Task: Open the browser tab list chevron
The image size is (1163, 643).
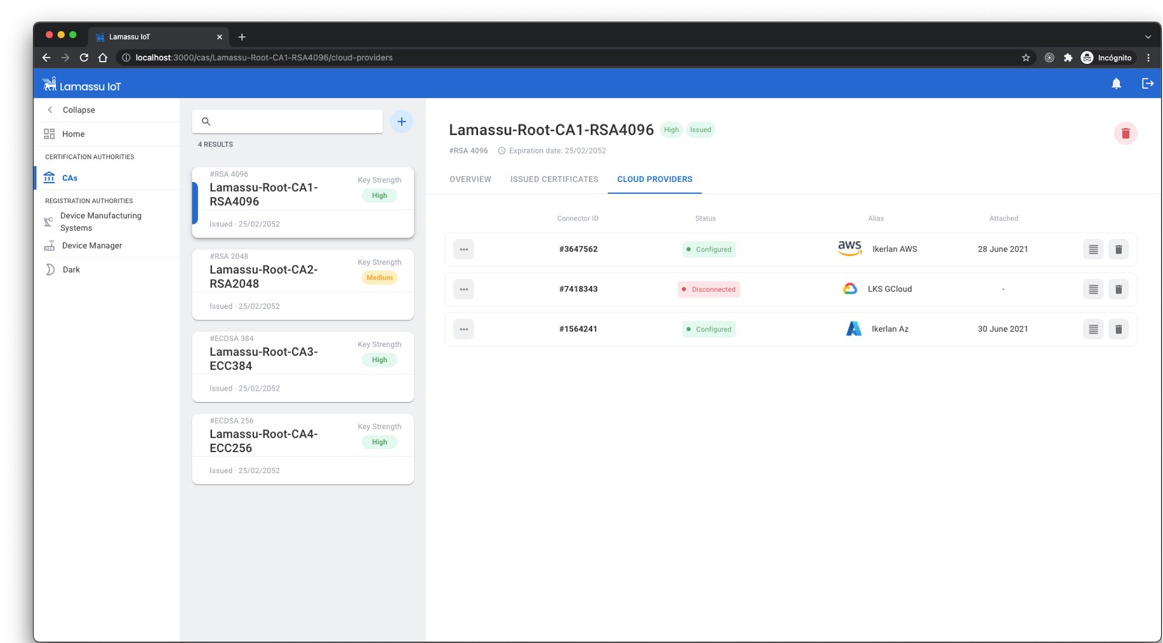Action: click(1148, 37)
